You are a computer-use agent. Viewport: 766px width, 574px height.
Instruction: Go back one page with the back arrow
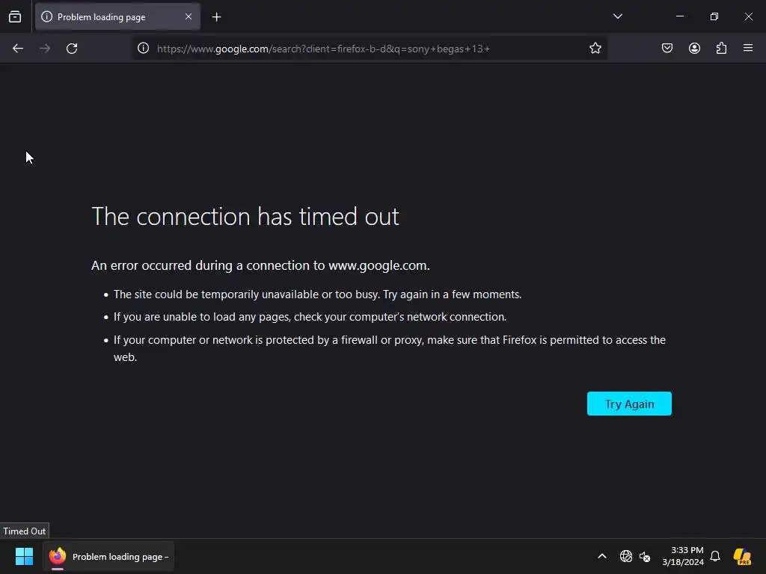point(18,49)
